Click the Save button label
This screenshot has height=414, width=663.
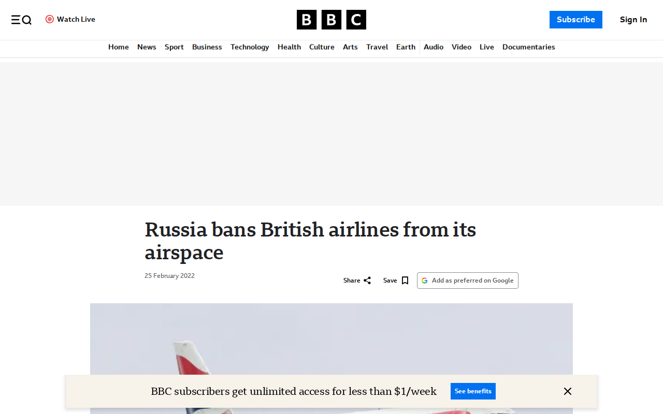[390, 280]
